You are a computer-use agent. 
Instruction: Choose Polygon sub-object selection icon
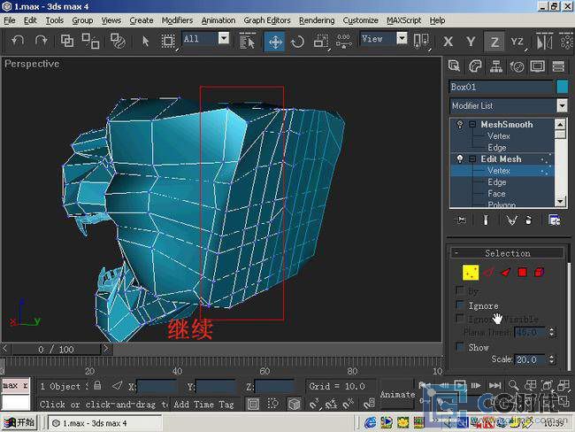pyautogui.click(x=522, y=272)
